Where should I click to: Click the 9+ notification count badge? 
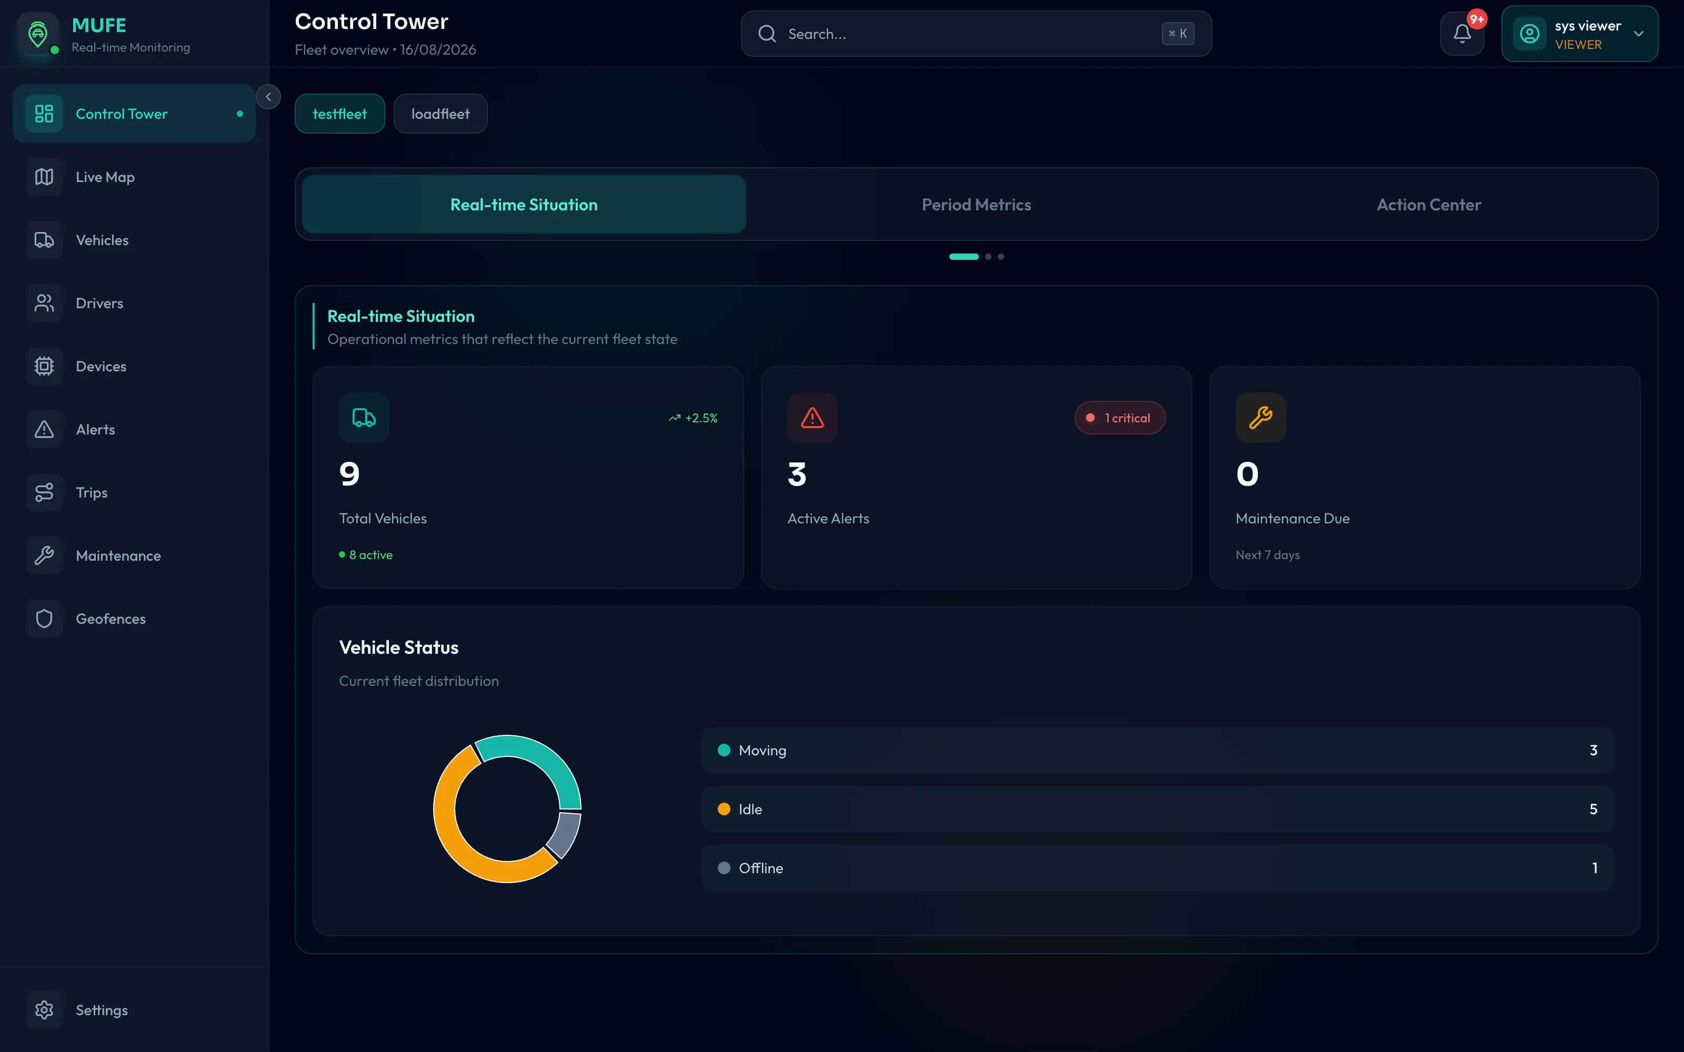(x=1477, y=19)
